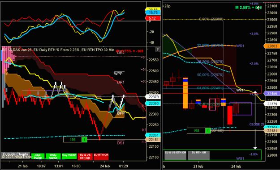Click the purple 22456 price marker
Screen dimensions: 280x170
click(272, 93)
